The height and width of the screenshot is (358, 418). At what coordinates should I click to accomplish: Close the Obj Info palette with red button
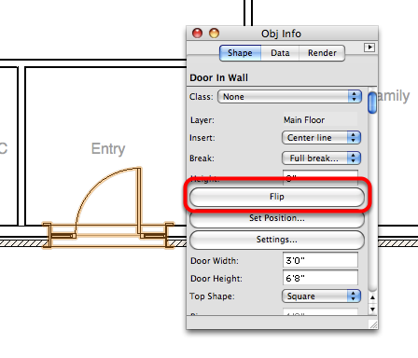pos(197,33)
